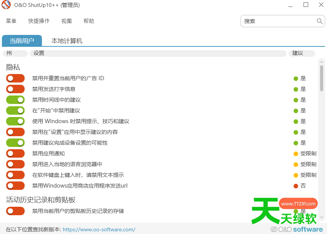Click yellow dot for 禁用进入当地的语言浏览器中
The image size is (327, 234).
295,165
